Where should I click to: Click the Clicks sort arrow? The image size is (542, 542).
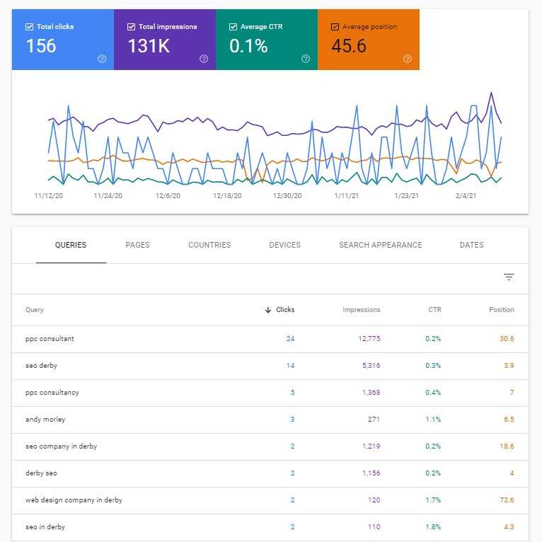(268, 310)
